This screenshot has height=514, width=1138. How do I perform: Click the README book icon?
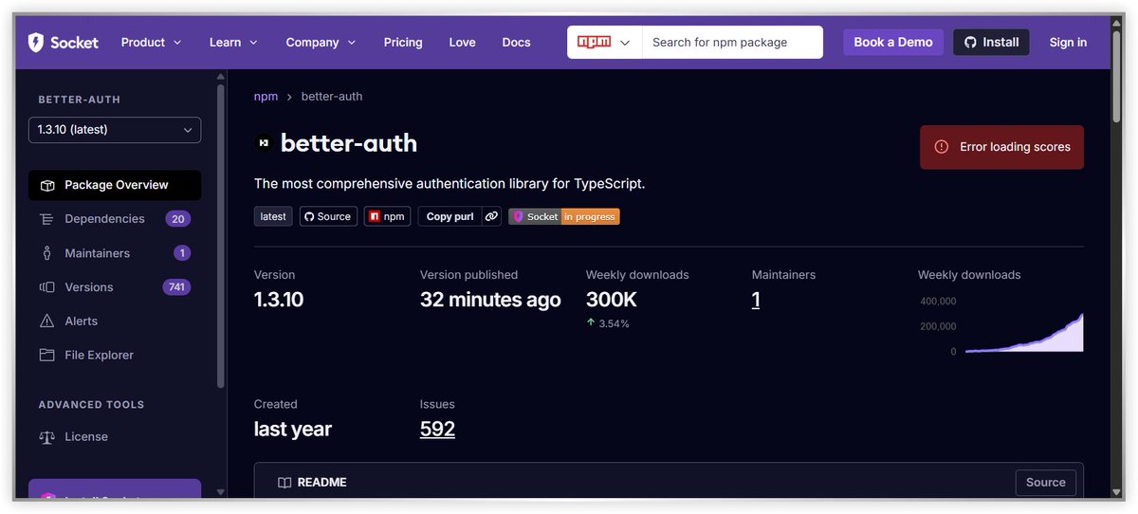[284, 483]
